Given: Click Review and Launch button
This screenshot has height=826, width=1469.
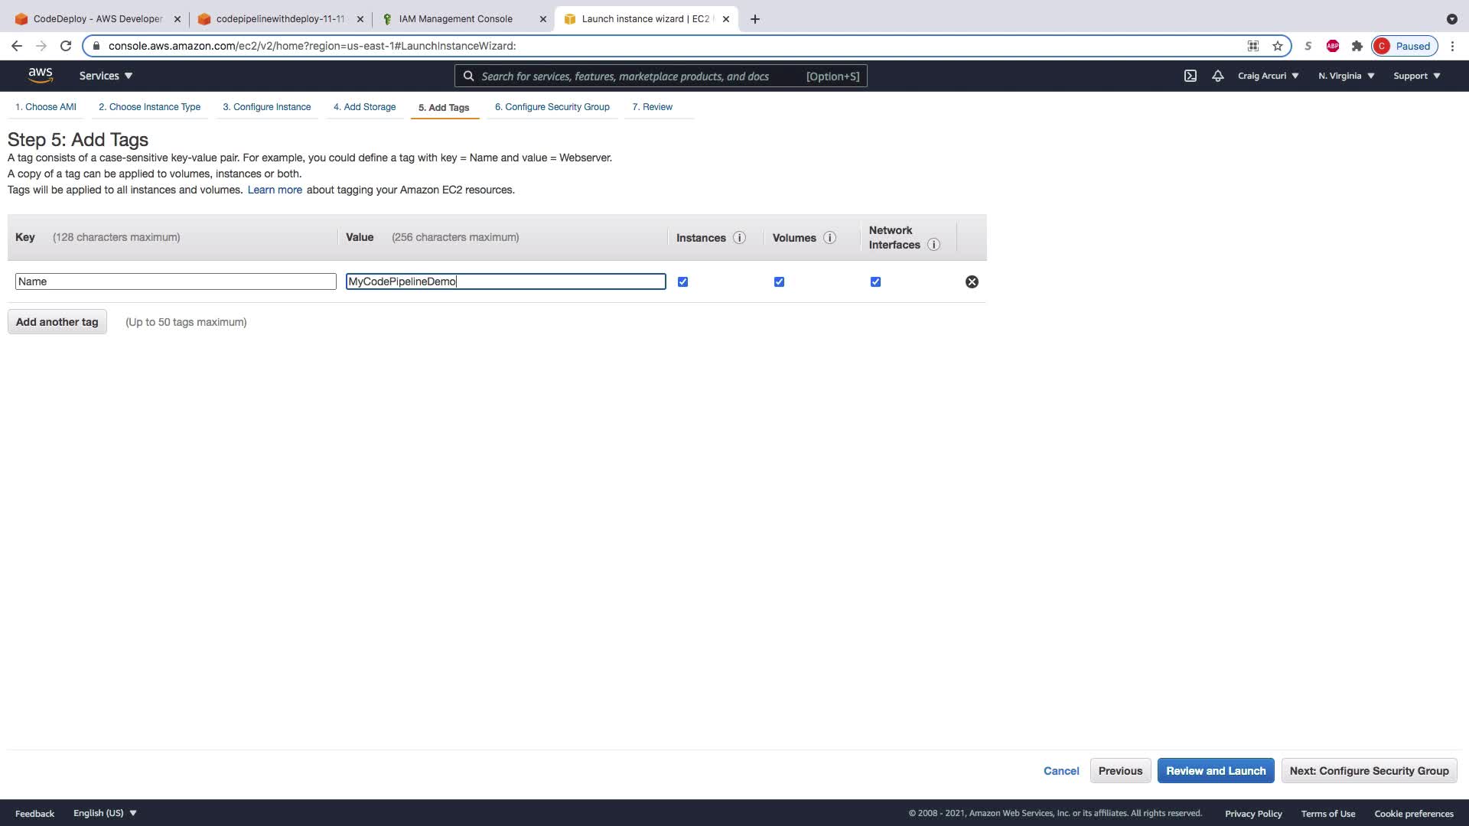Looking at the screenshot, I should coord(1215,771).
